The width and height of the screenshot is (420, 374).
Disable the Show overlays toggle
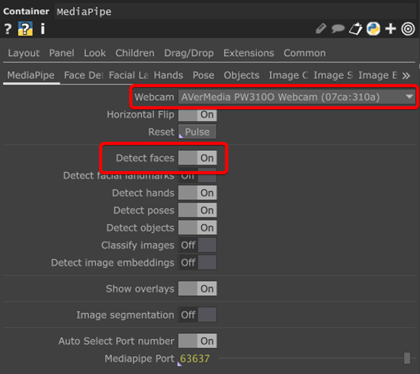[x=197, y=289]
